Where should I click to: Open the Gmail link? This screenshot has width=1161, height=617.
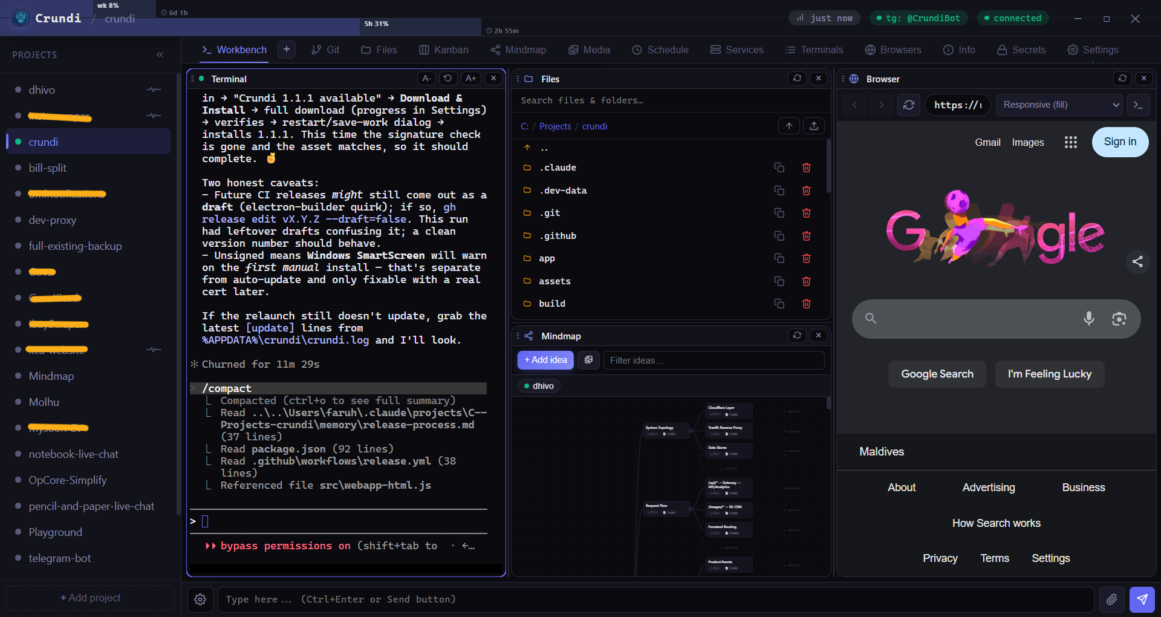987,142
